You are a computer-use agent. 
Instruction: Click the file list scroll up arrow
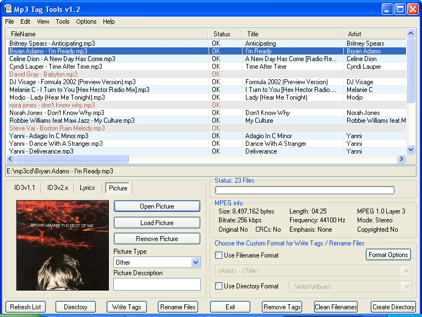point(410,34)
